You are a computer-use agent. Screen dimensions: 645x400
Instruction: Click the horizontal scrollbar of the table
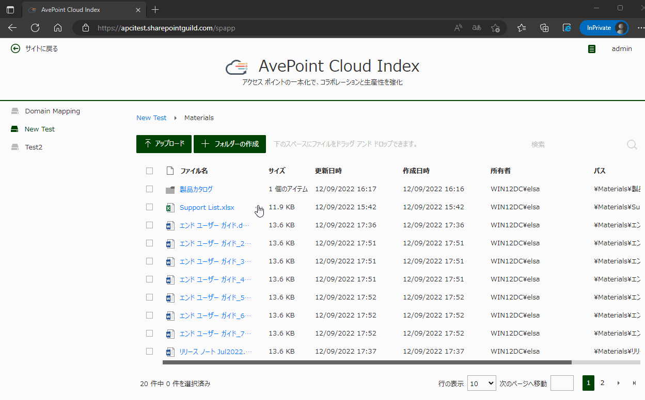[x=367, y=362]
